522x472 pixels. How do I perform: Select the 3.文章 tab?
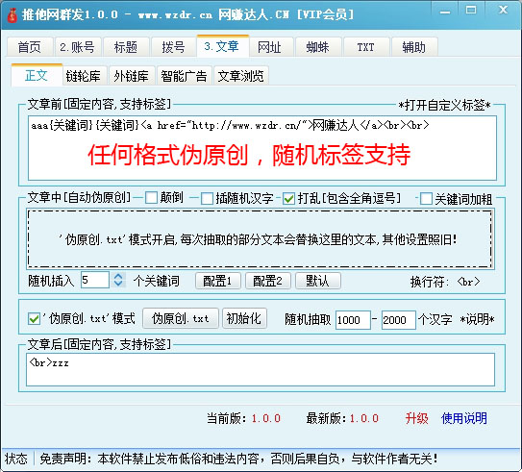222,46
